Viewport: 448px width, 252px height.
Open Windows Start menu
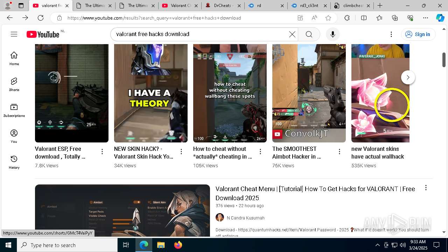(x=8, y=245)
